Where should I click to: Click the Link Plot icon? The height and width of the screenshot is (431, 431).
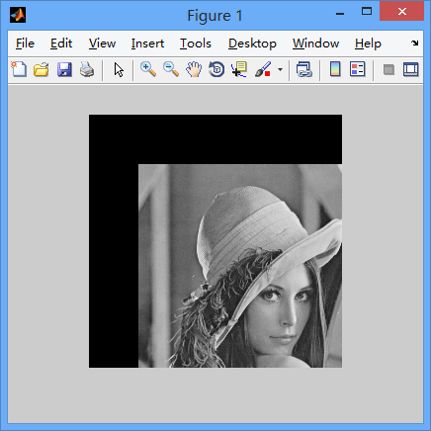click(x=304, y=70)
